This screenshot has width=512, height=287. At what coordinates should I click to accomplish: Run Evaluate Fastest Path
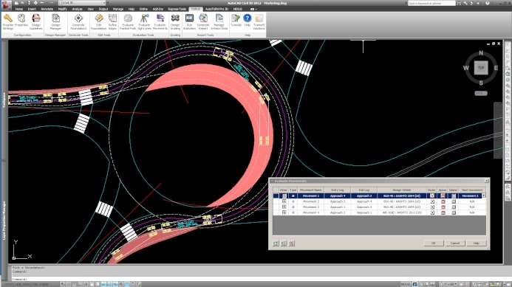point(128,22)
